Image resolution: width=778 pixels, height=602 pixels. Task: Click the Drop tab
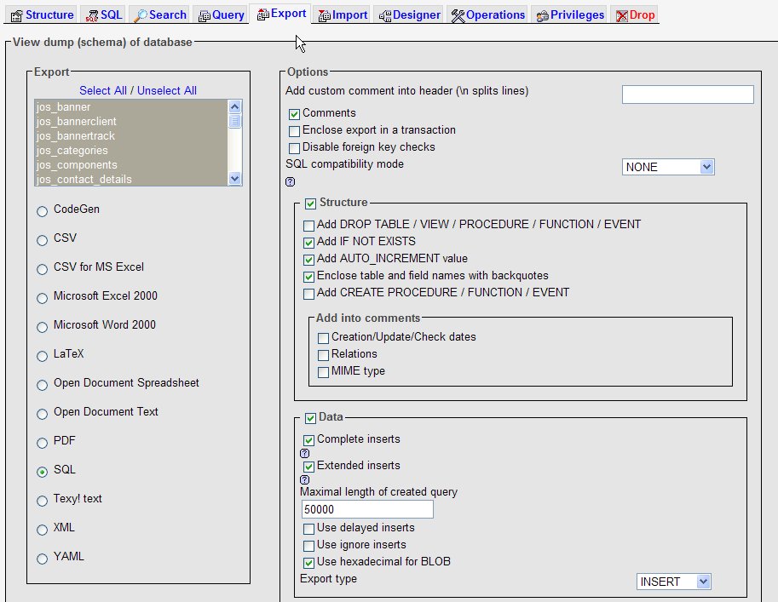(x=636, y=14)
